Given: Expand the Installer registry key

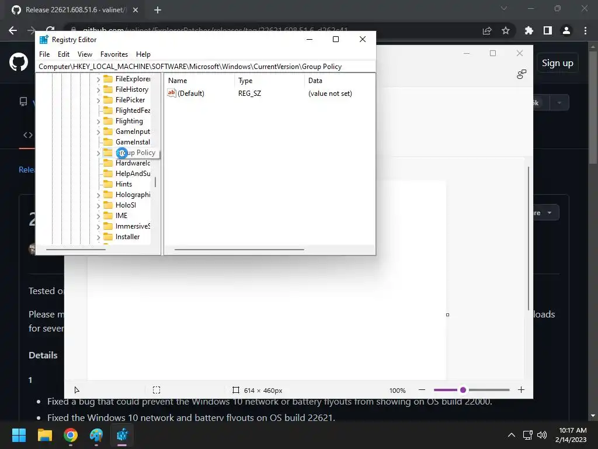Looking at the screenshot, I should click(x=98, y=237).
